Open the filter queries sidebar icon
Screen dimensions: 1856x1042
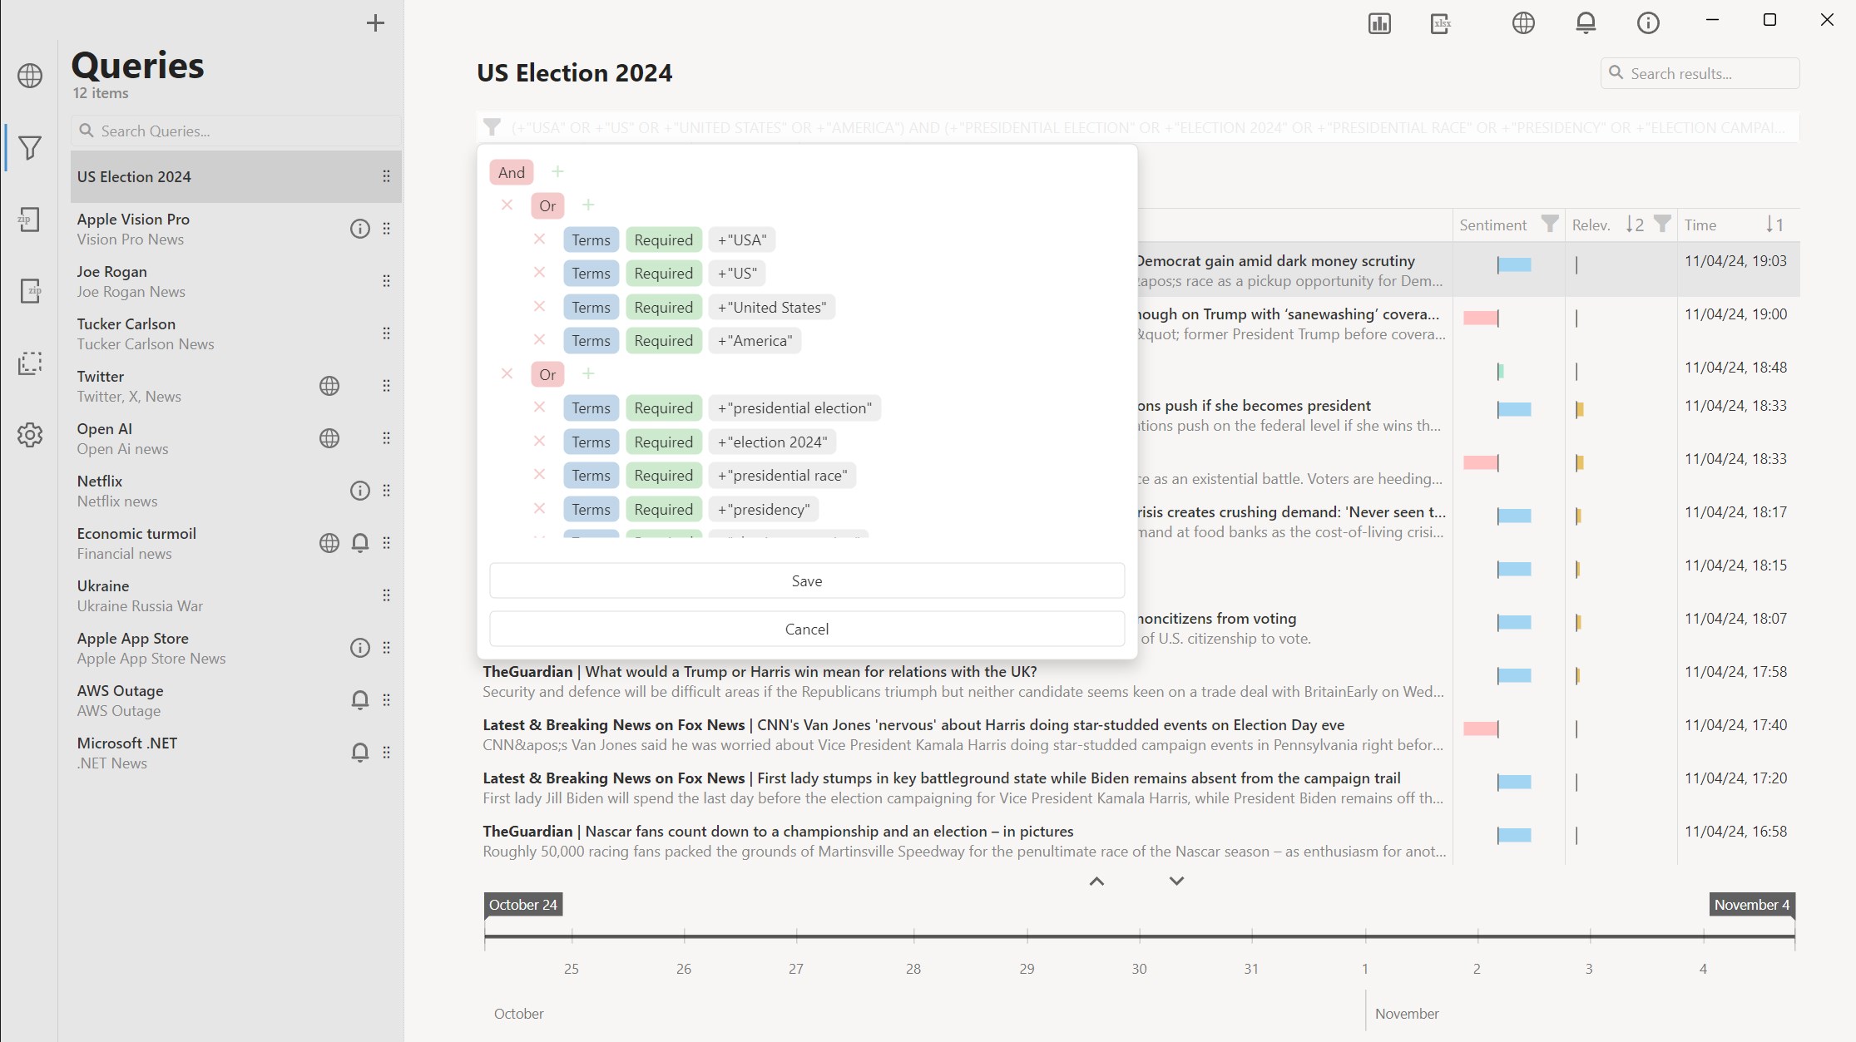point(30,148)
